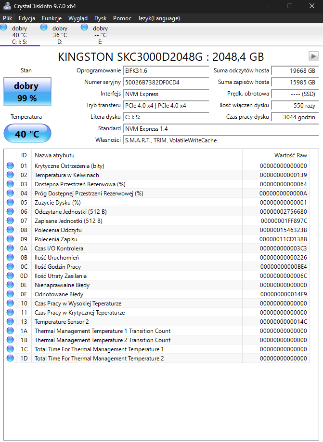Click the status orb for Thermal Management Temperature 1 Transition Count
Screen dimensions: 323x442
point(10,331)
